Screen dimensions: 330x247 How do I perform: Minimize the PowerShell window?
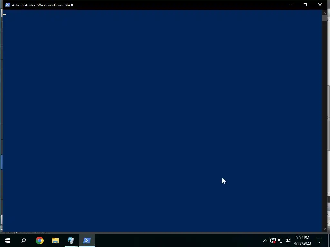[291, 5]
